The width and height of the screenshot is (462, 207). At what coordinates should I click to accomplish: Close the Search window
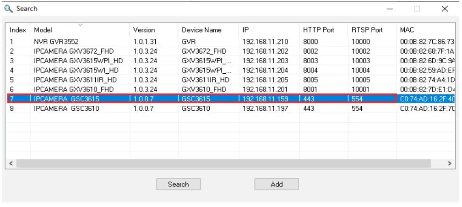[x=445, y=9]
